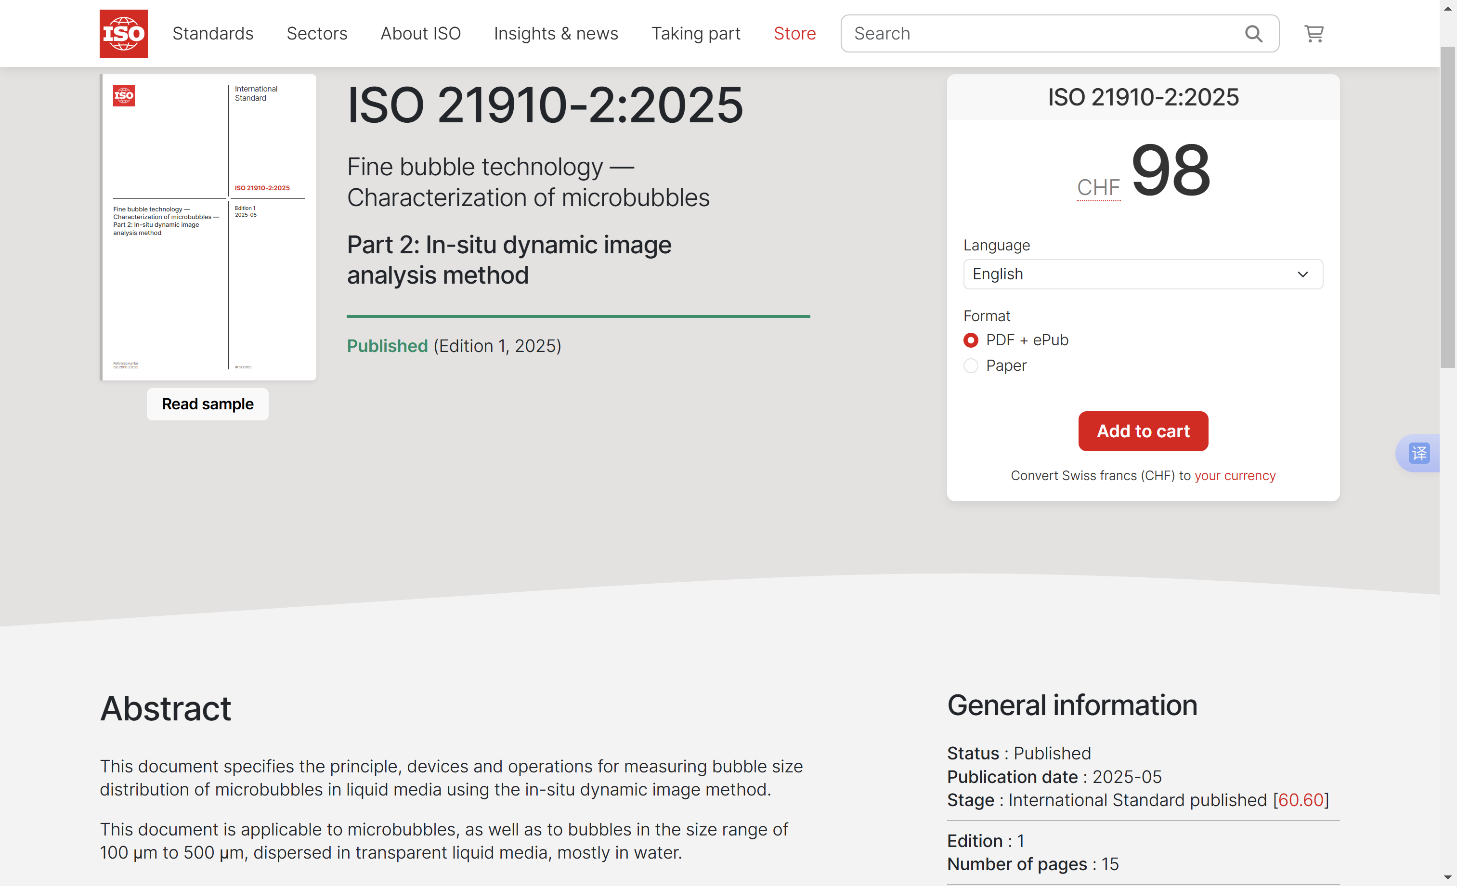
Task: Click the CHF currency abbreviation
Action: [1098, 187]
